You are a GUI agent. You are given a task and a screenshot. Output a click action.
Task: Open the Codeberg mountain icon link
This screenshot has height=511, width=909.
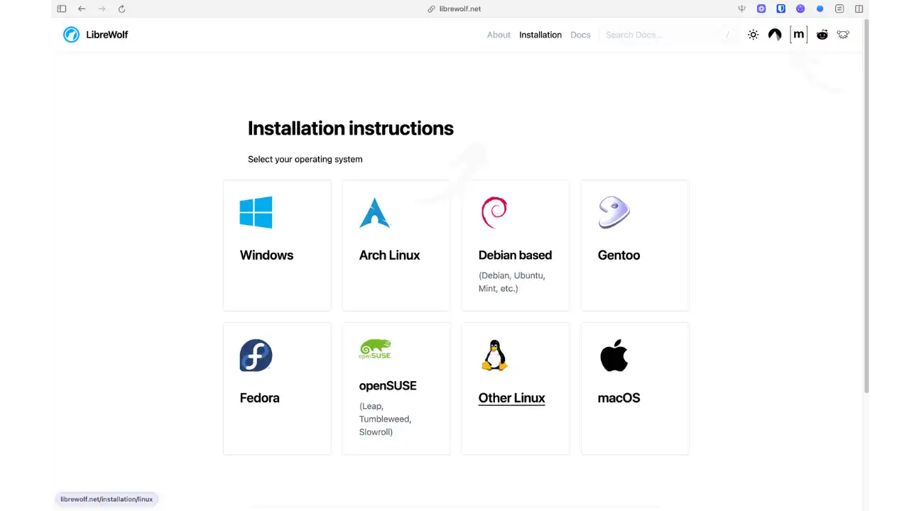click(x=775, y=35)
